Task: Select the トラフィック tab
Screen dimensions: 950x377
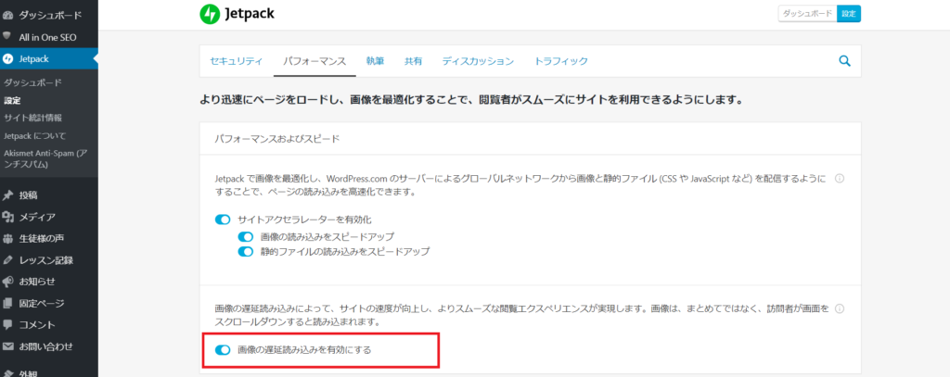Action: pyautogui.click(x=561, y=61)
